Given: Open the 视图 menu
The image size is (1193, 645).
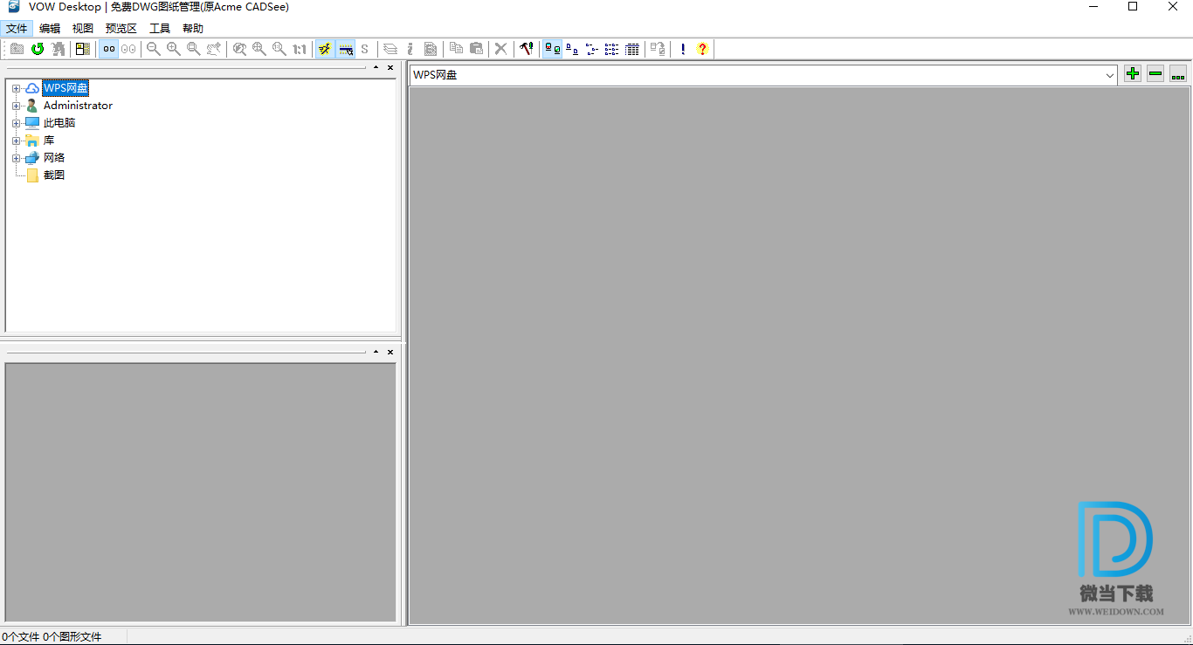Looking at the screenshot, I should (x=83, y=29).
